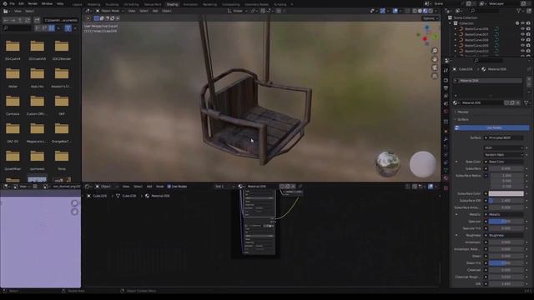Adjust the Sheen Tint slider

[x=506, y=263]
